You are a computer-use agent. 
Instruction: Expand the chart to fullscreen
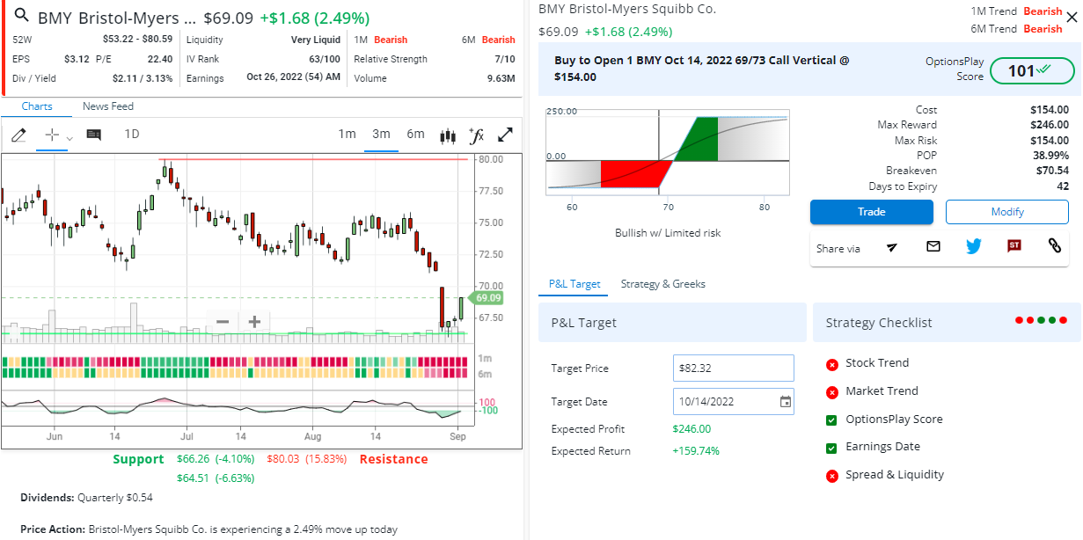506,135
